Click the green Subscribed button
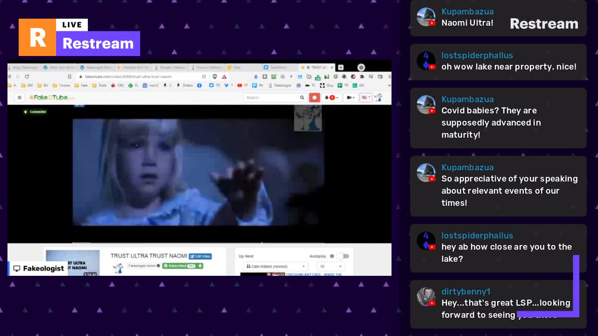Viewport: 598px width, 336px height. click(x=182, y=266)
